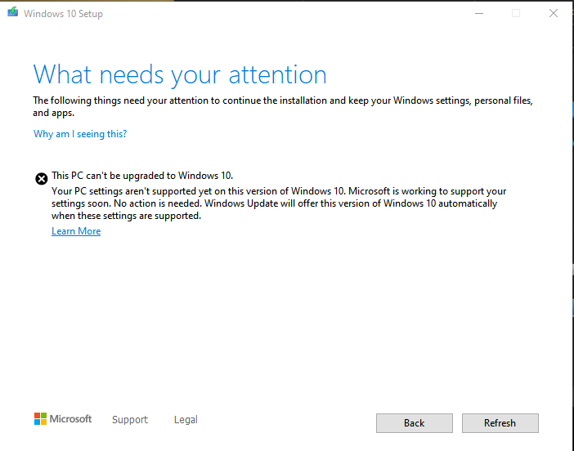Click the text 'This PC can't be upgraded to Windows 10.'

[x=142, y=176]
